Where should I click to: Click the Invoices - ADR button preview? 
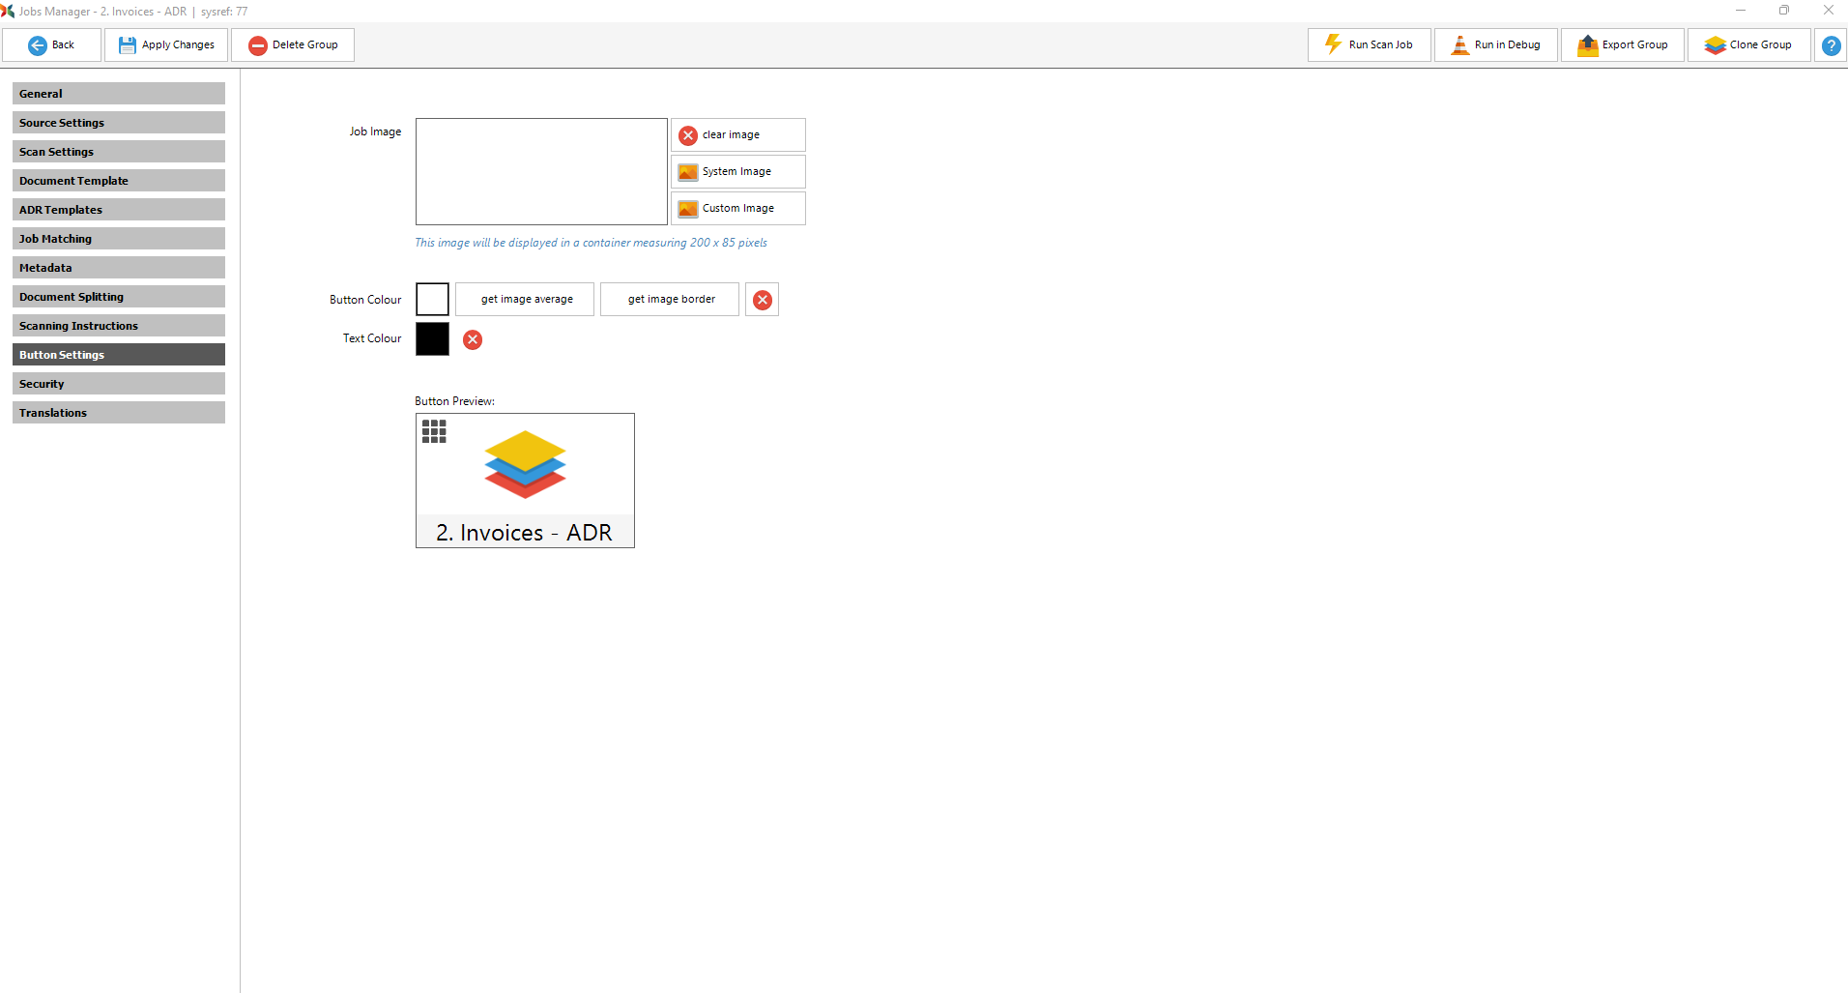pos(525,481)
